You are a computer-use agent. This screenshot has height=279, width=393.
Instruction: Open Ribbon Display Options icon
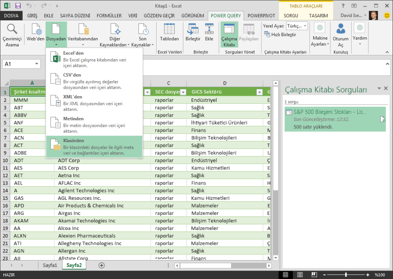pos(354,5)
